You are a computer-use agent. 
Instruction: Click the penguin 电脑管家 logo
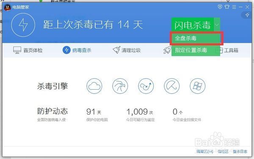point(7,7)
